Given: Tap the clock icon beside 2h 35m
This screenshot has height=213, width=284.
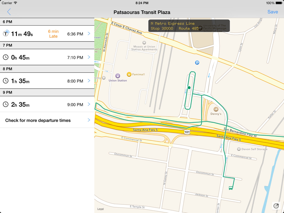Looking at the screenshot, I should pyautogui.click(x=6, y=104).
